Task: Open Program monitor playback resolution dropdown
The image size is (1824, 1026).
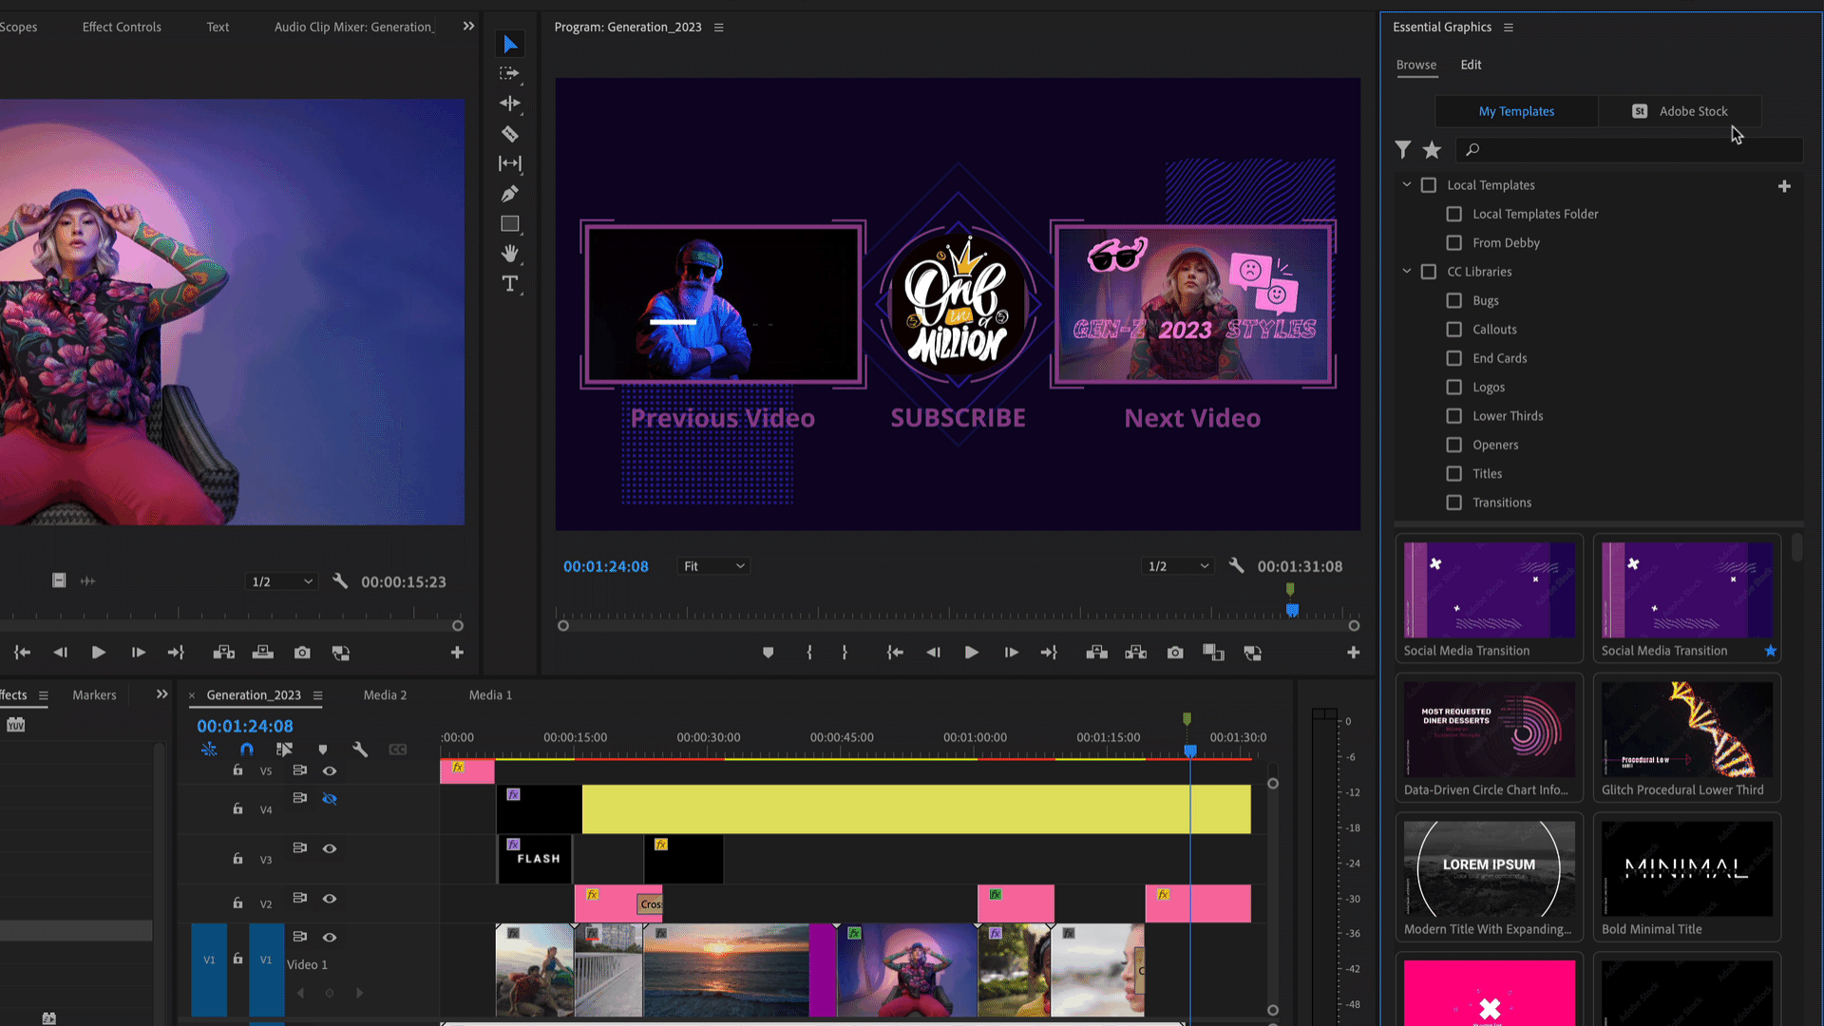Action: pyautogui.click(x=1178, y=566)
